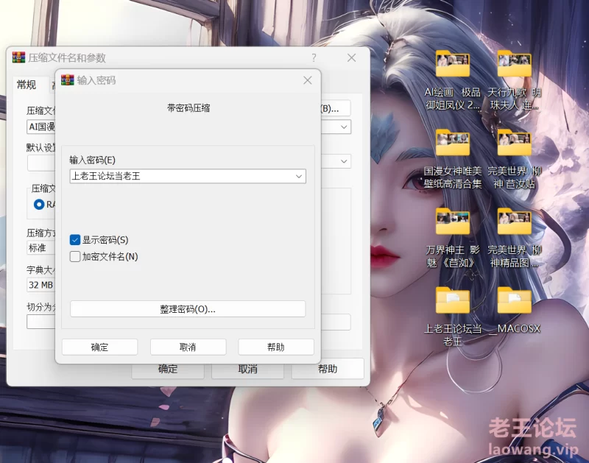Click 整理密码(O)... button
The image size is (589, 463).
188,309
